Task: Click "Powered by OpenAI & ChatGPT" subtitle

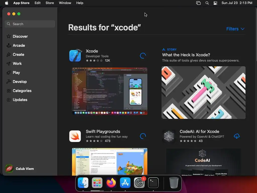Action: pyautogui.click(x=202, y=136)
